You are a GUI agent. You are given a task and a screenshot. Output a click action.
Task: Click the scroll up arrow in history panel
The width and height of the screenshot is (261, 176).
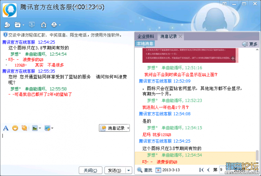click(257, 49)
